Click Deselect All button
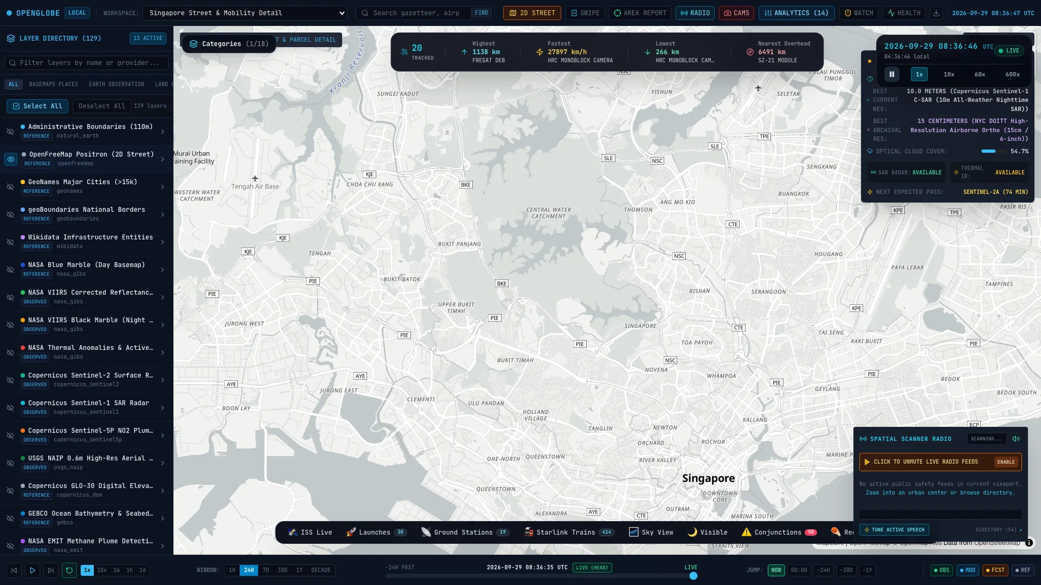The width and height of the screenshot is (1041, 585). 102,106
